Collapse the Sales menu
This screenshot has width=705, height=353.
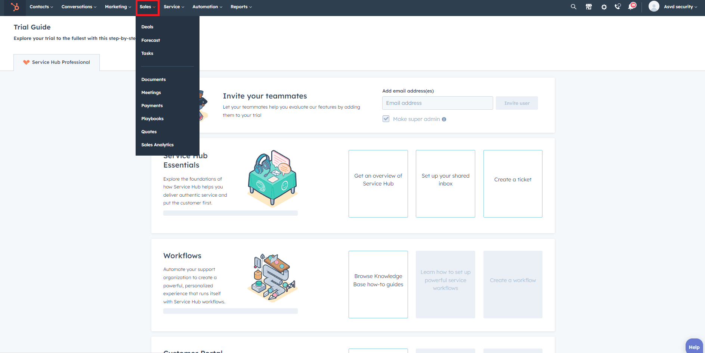tap(148, 7)
